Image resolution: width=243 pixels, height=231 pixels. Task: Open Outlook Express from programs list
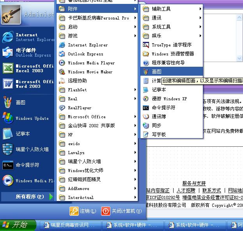point(97,54)
